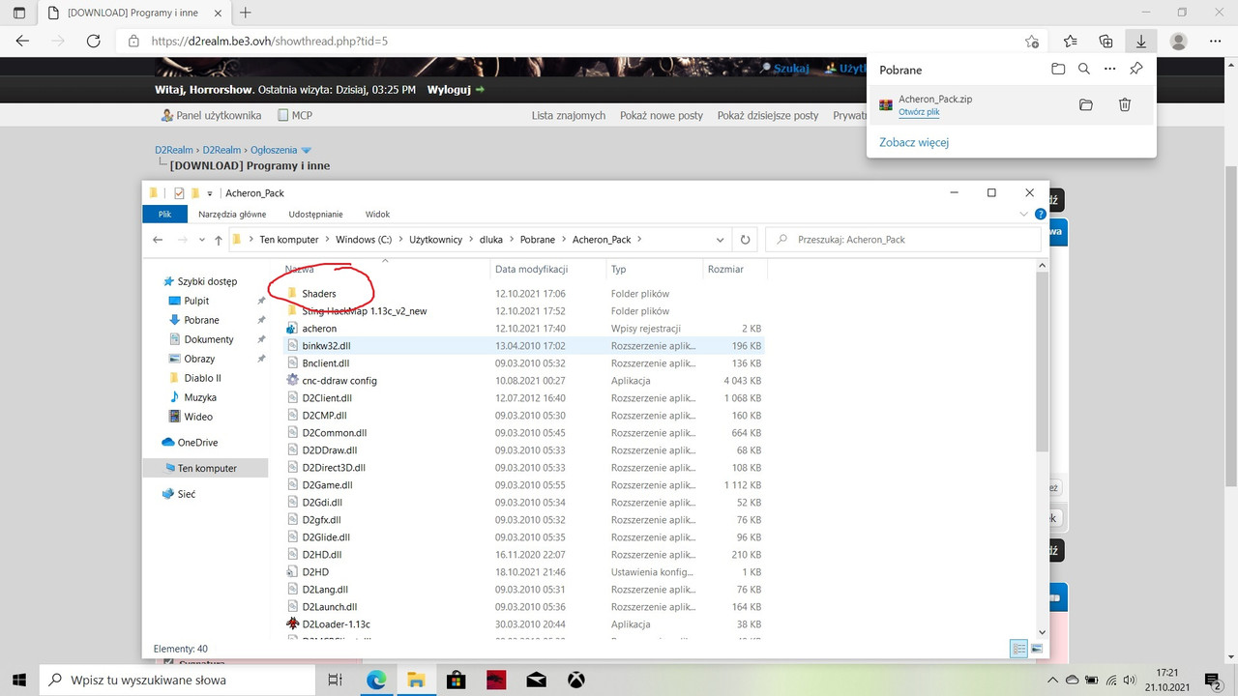Open downloads folder icon in Pobrane panel
Viewport: 1238px width, 696px height.
[x=1058, y=70]
